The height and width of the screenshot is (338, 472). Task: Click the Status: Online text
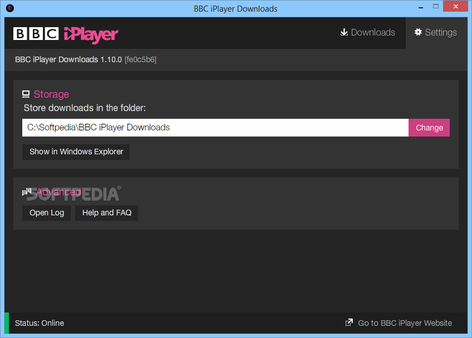[40, 323]
